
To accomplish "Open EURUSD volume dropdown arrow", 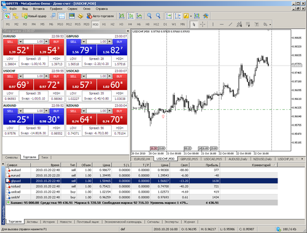I will coord(20,42).
